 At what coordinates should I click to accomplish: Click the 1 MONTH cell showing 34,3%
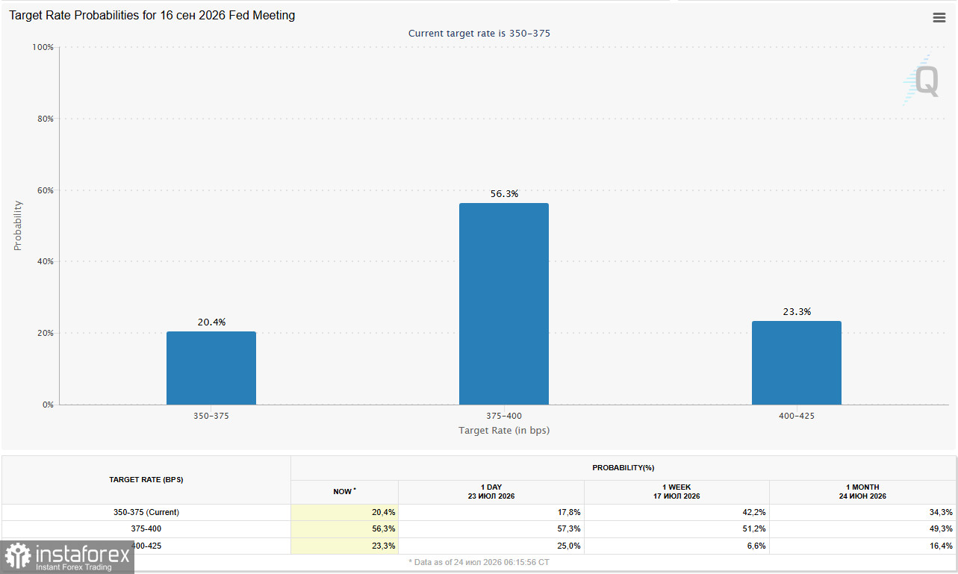tap(862, 512)
